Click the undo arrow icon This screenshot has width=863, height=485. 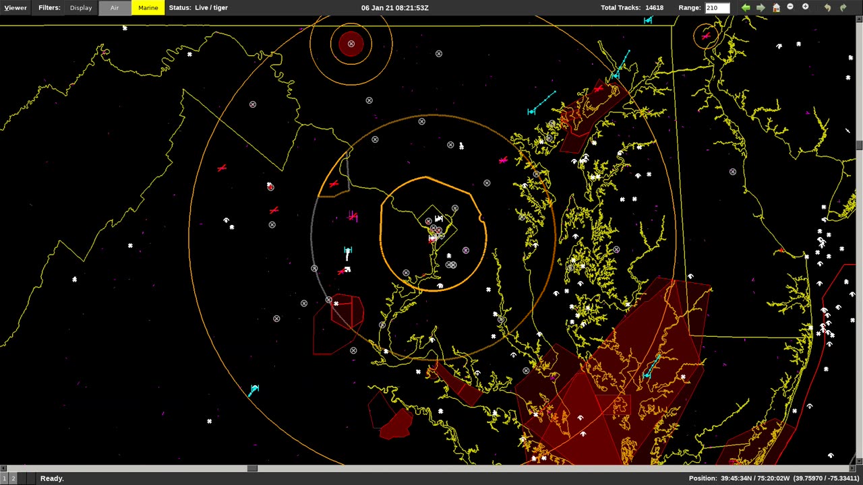[827, 7]
